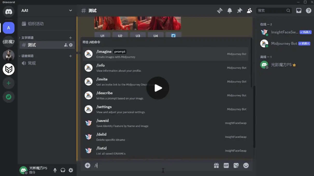Image resolution: width=314 pixels, height=176 pixels.
Task: Open user settings gear icon
Action: (x=71, y=170)
